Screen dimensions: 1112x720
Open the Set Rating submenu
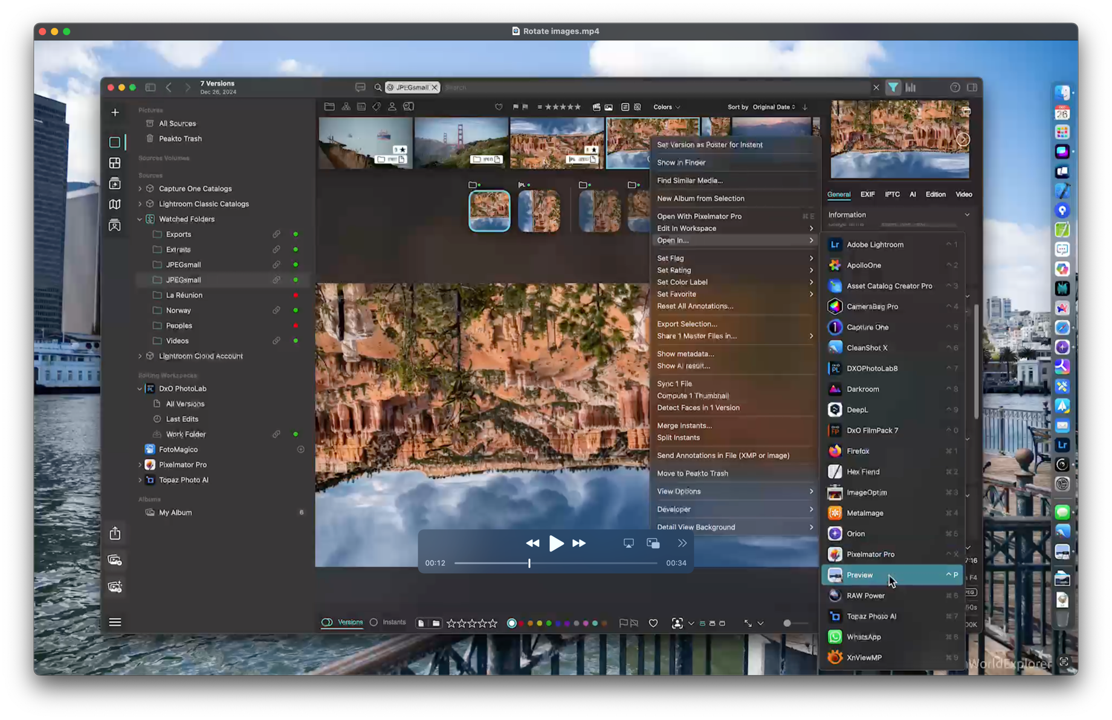(735, 270)
